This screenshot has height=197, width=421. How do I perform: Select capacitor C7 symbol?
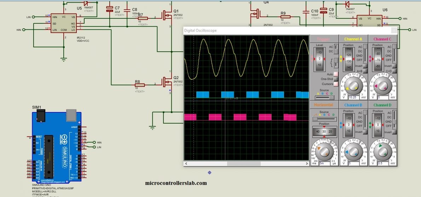(x=110, y=10)
